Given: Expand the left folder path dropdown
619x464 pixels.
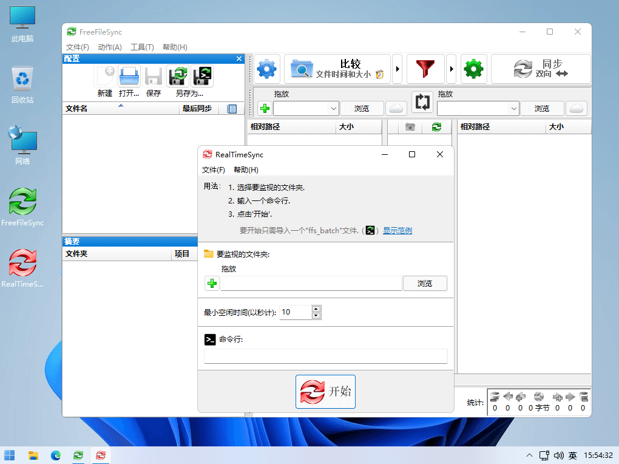Looking at the screenshot, I should click(333, 108).
